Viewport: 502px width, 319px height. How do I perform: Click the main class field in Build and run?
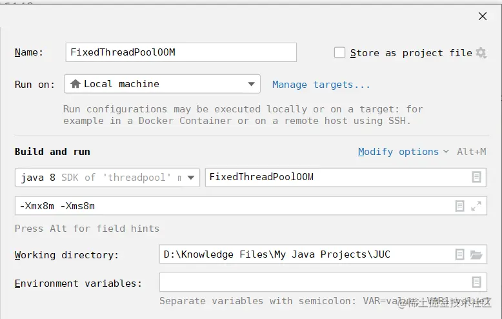click(336, 177)
